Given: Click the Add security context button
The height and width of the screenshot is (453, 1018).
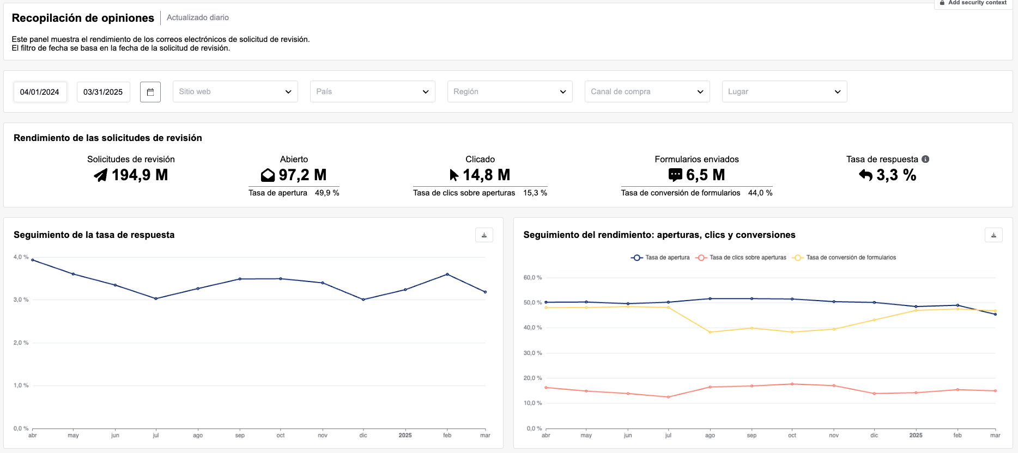Looking at the screenshot, I should pos(973,3).
